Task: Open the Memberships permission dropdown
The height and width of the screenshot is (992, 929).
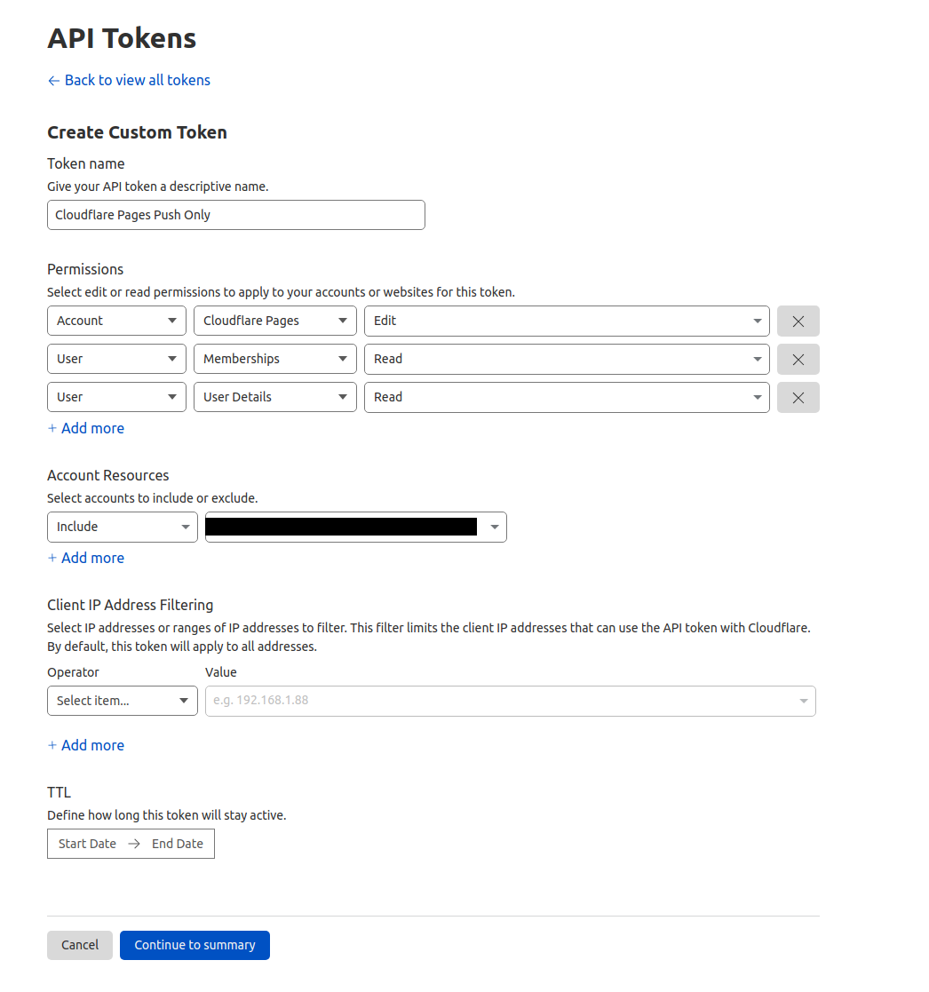Action: tap(274, 359)
